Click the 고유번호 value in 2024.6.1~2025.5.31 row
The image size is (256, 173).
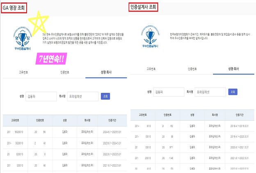click(15, 132)
